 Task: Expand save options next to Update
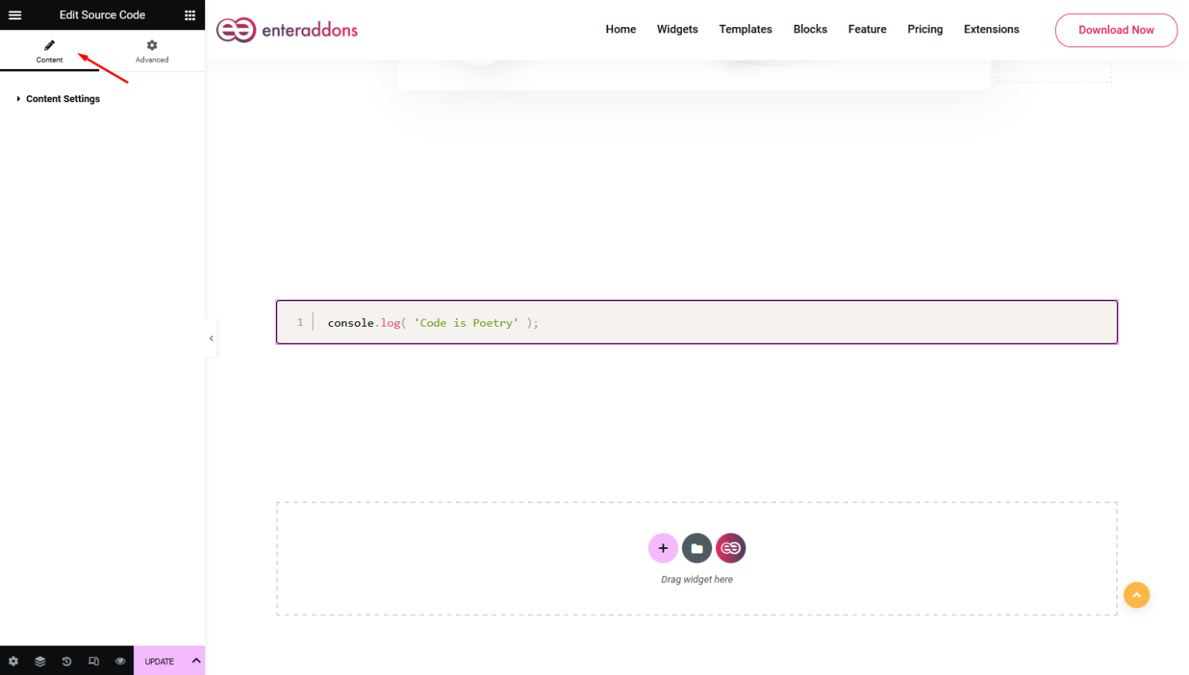[x=195, y=661]
